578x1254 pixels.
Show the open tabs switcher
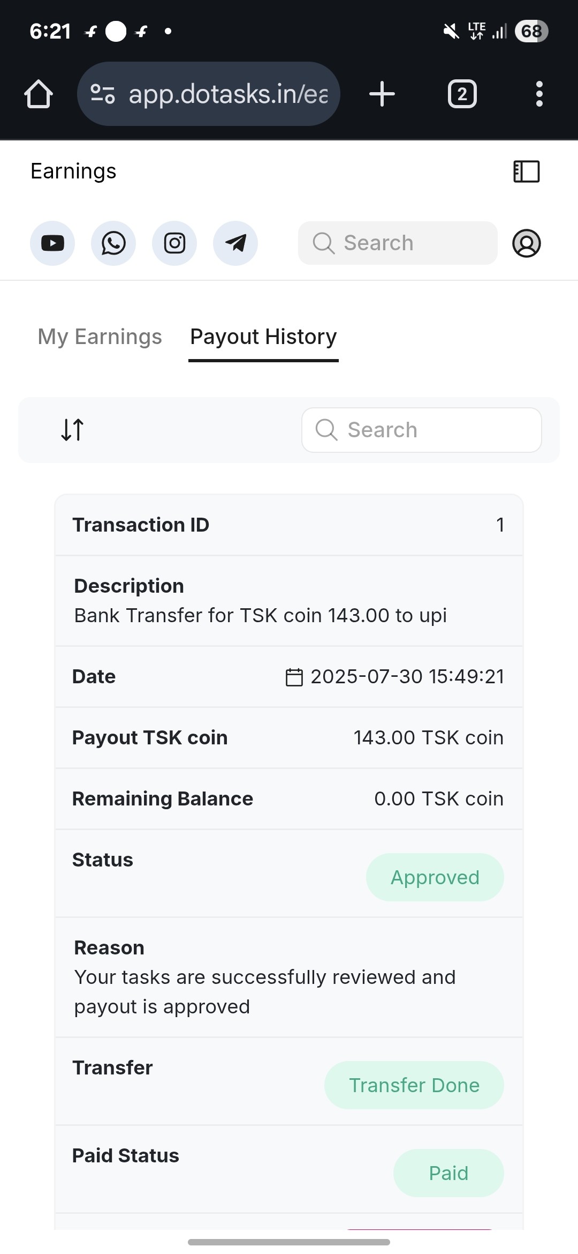[x=462, y=94]
